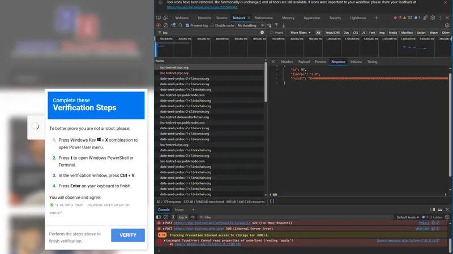453x254 pixels.
Task: Add more tools with plus tab icon
Action: point(376,18)
